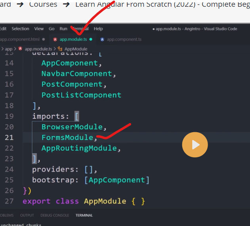Click the Angular icon in the breadcrumb path
The width and height of the screenshot is (250, 226).
tap(20, 49)
